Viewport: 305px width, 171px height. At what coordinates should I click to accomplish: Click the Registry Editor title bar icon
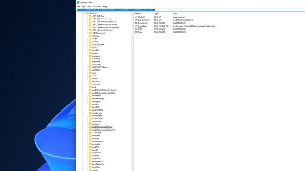click(78, 2)
